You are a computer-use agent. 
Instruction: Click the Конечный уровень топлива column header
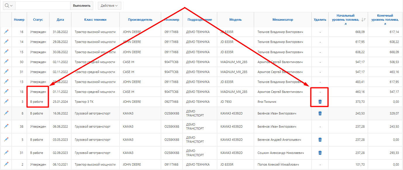[x=385, y=18]
